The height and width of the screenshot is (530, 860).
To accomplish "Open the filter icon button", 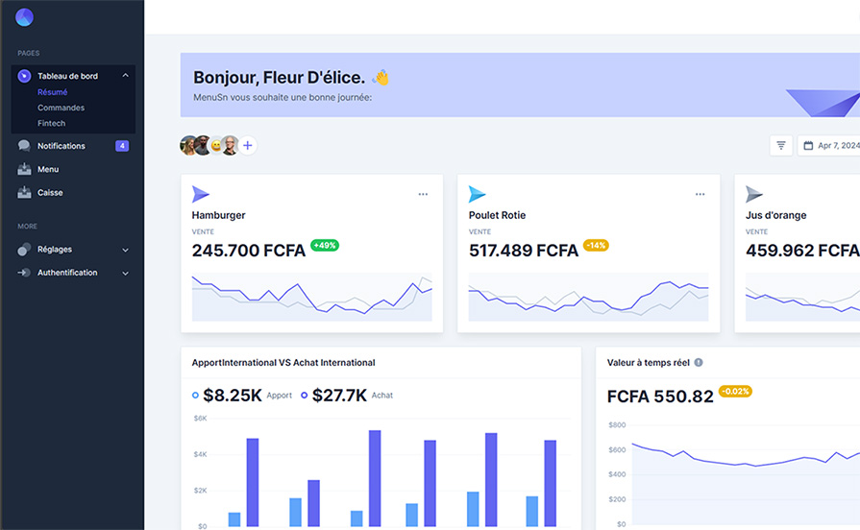I will pyautogui.click(x=781, y=145).
